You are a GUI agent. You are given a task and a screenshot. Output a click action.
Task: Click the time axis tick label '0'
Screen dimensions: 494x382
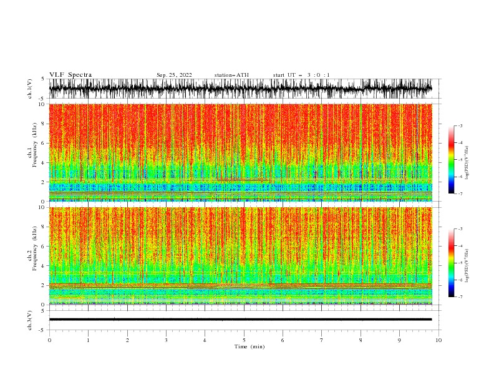[x=49, y=340]
